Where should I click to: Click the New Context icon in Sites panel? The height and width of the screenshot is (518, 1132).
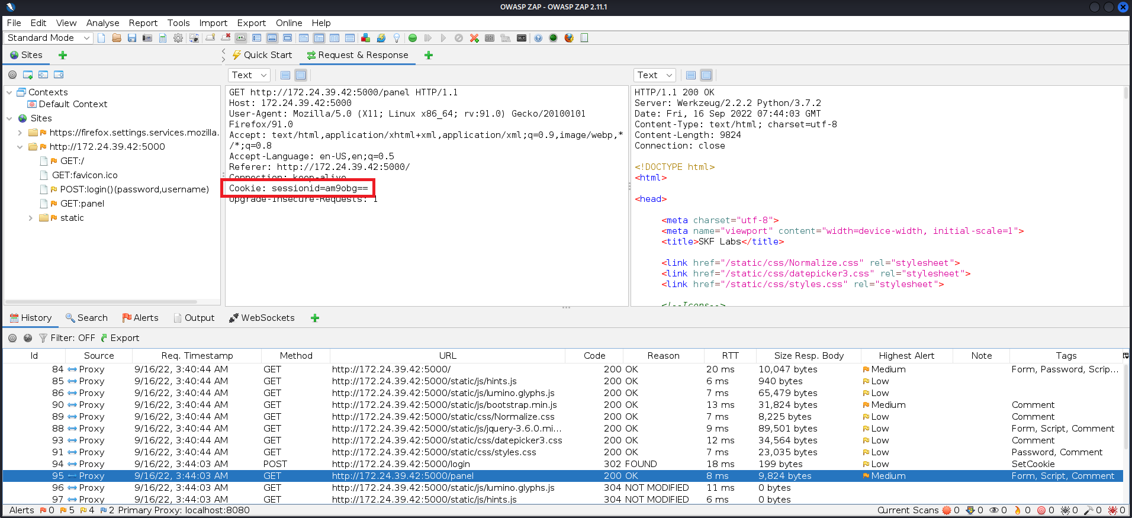click(x=28, y=75)
